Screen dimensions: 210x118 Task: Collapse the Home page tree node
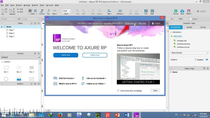point(2,27)
